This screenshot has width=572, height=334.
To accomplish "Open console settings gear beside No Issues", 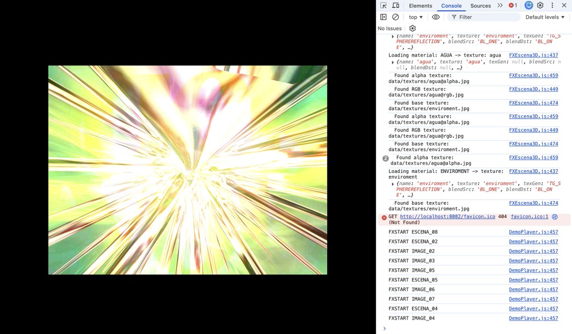I will (413, 29).
